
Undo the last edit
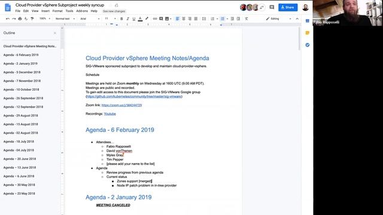[8, 19]
